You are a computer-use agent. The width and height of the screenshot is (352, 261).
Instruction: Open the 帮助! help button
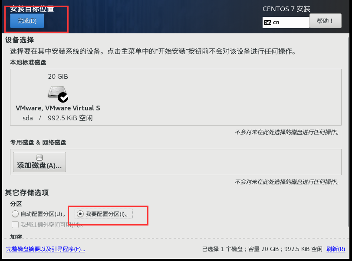pyautogui.click(x=325, y=21)
